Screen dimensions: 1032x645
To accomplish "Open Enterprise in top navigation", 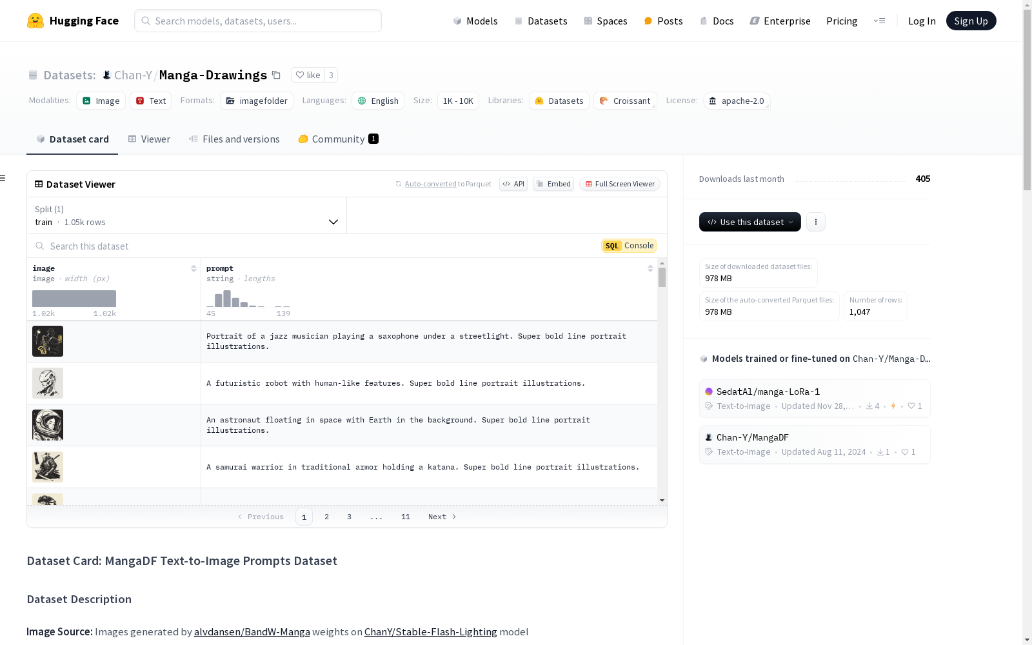I will 780,21.
